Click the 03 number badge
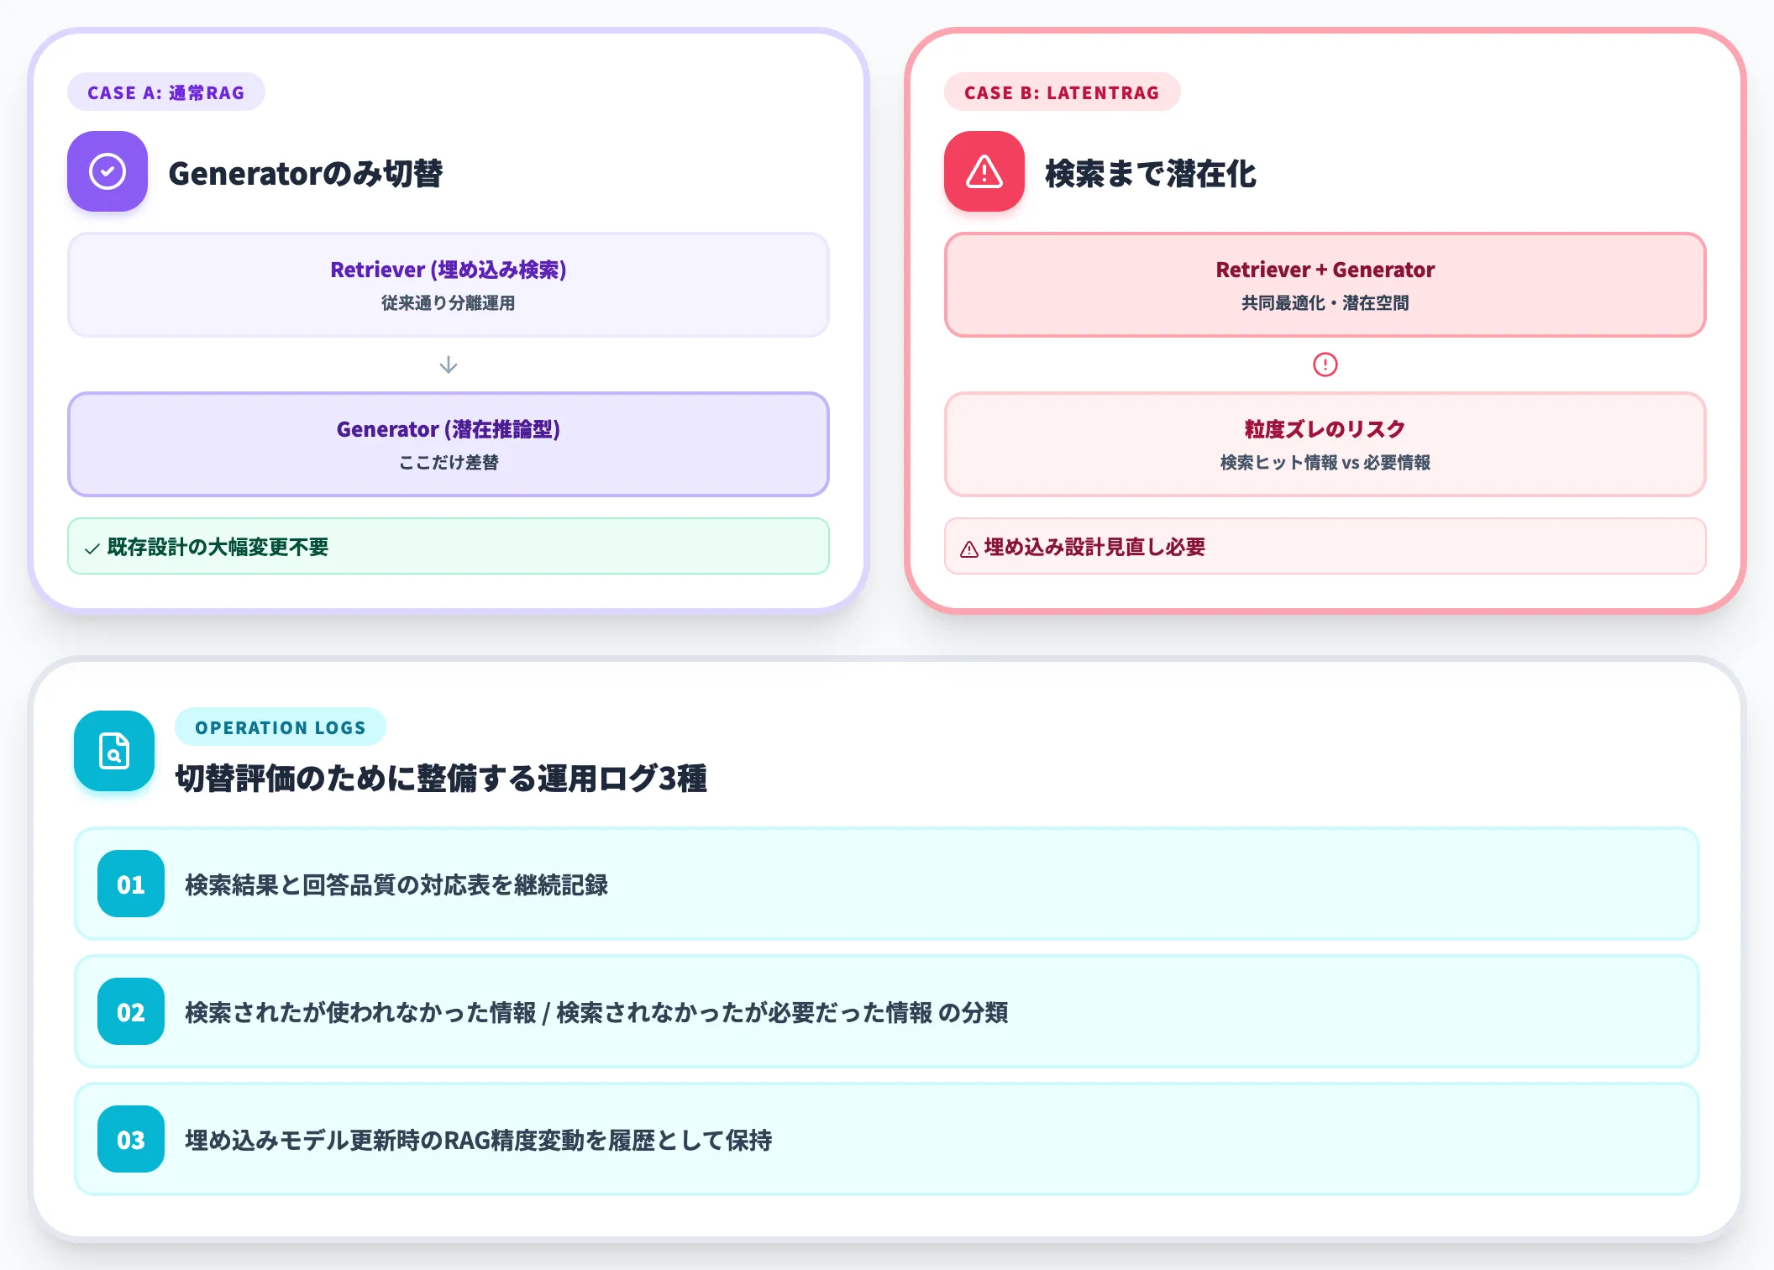 (131, 1139)
